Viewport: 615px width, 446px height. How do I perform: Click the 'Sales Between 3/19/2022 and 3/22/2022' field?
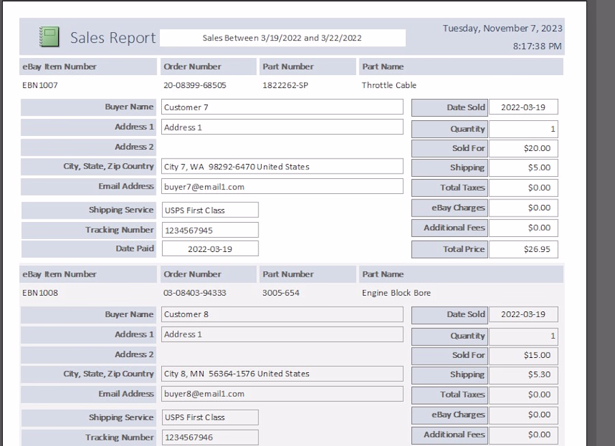(282, 38)
